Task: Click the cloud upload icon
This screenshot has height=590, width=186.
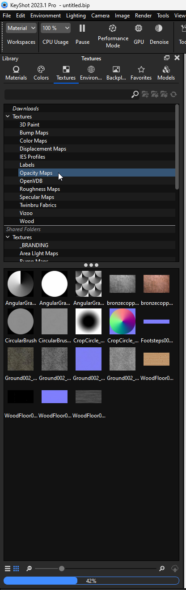Action: click(175, 569)
